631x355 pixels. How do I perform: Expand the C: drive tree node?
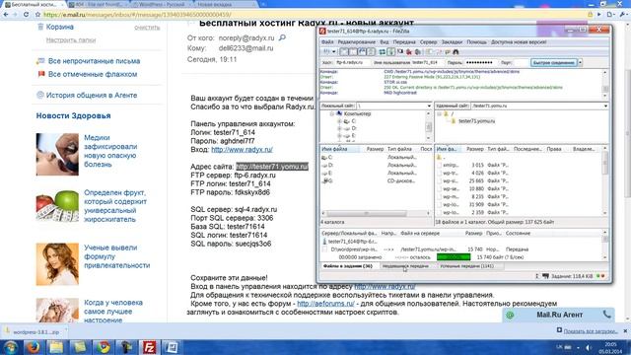click(339, 121)
